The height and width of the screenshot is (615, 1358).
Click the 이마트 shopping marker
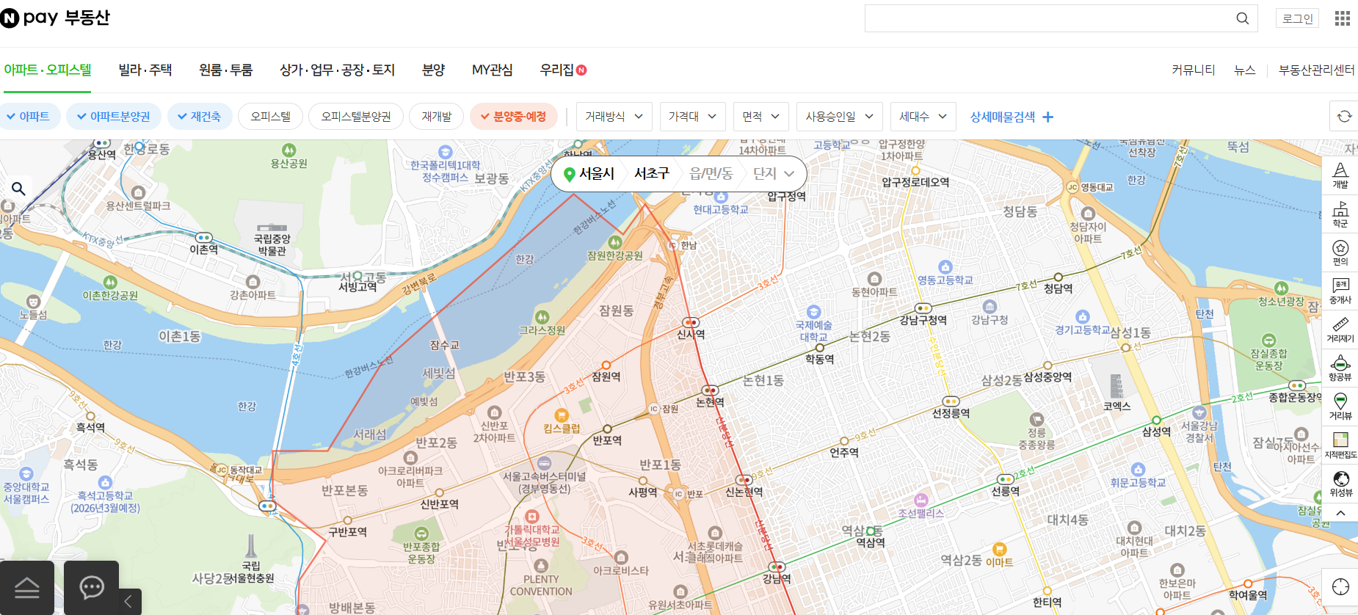pos(999,556)
